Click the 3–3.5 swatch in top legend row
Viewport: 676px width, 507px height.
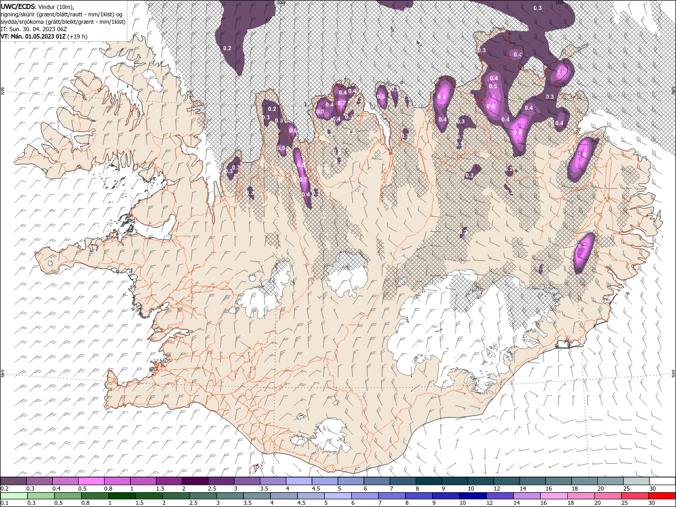[247, 481]
